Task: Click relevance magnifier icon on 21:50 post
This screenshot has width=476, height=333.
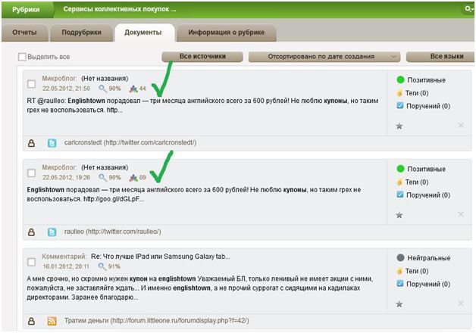Action: pyautogui.click(x=102, y=89)
